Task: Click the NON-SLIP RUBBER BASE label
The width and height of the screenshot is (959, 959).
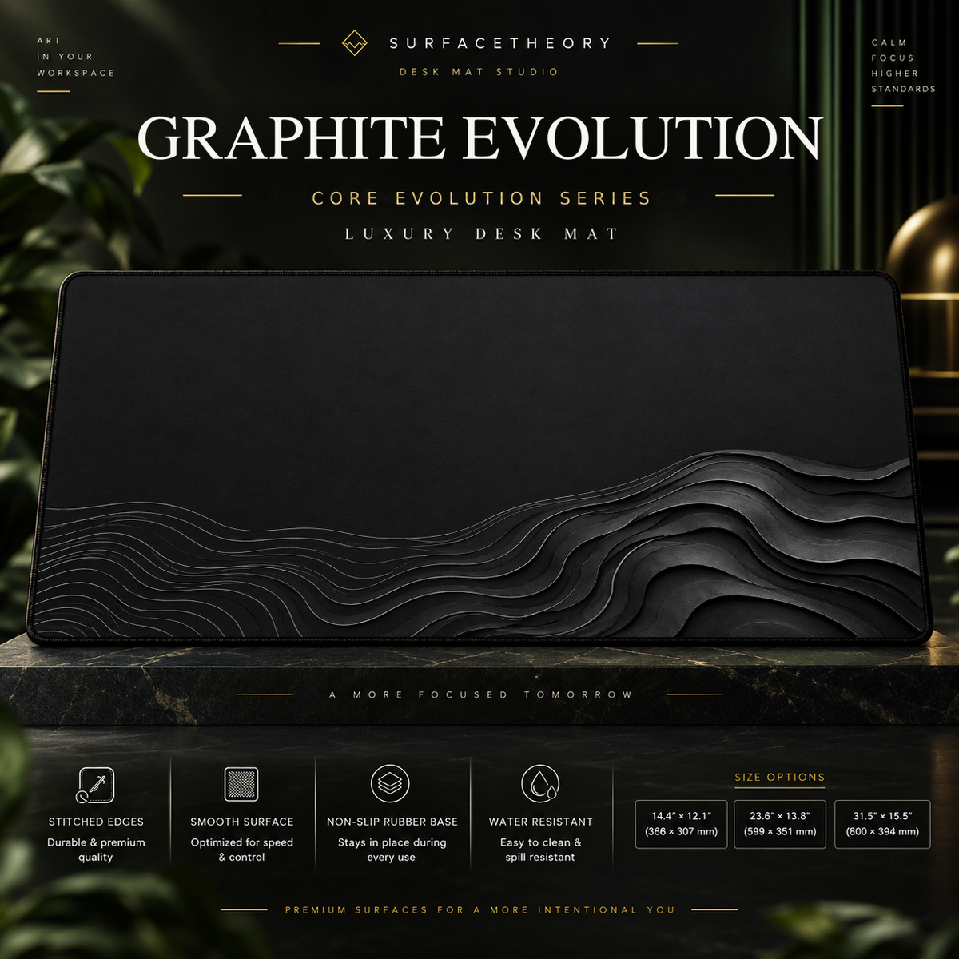Action: [392, 822]
